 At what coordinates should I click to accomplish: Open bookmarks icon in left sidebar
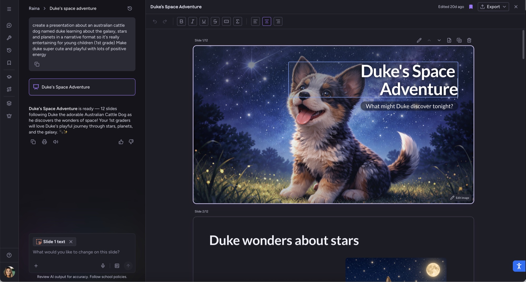click(9, 63)
